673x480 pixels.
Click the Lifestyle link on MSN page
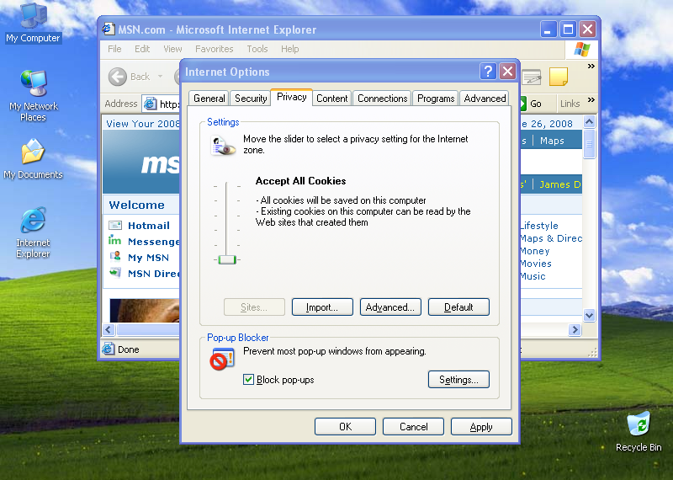pyautogui.click(x=539, y=226)
